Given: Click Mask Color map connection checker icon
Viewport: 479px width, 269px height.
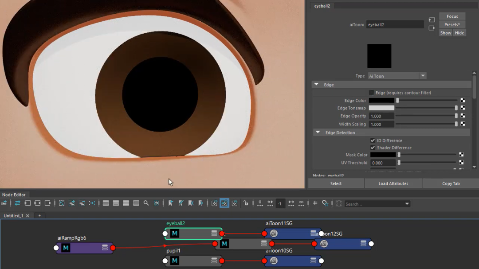Looking at the screenshot, I should tap(461, 155).
